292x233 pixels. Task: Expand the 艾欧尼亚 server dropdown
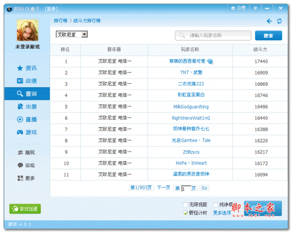[84, 34]
